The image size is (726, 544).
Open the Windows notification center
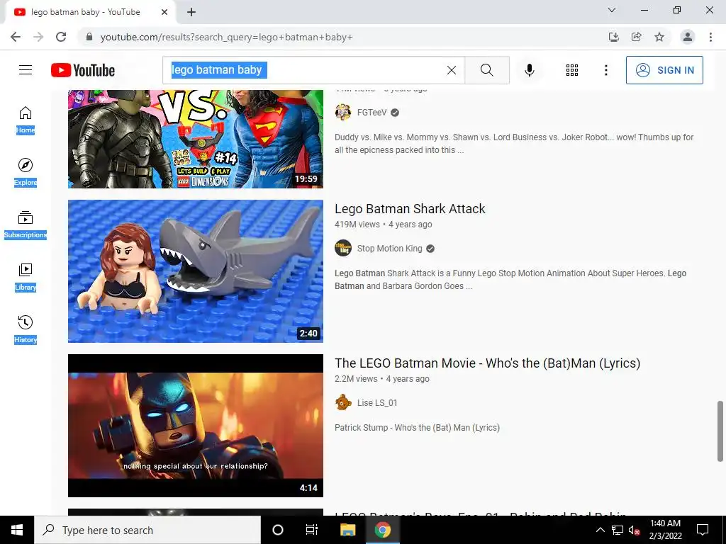(x=703, y=530)
